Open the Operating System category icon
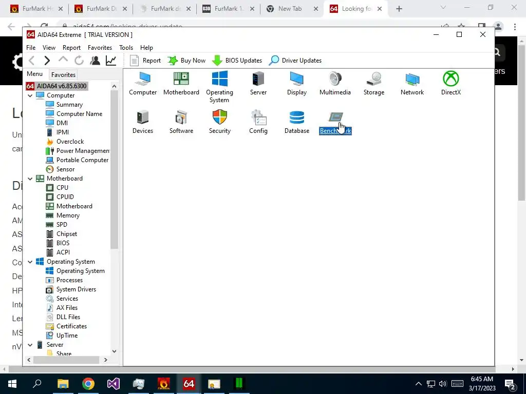The width and height of the screenshot is (526, 394). click(x=220, y=87)
